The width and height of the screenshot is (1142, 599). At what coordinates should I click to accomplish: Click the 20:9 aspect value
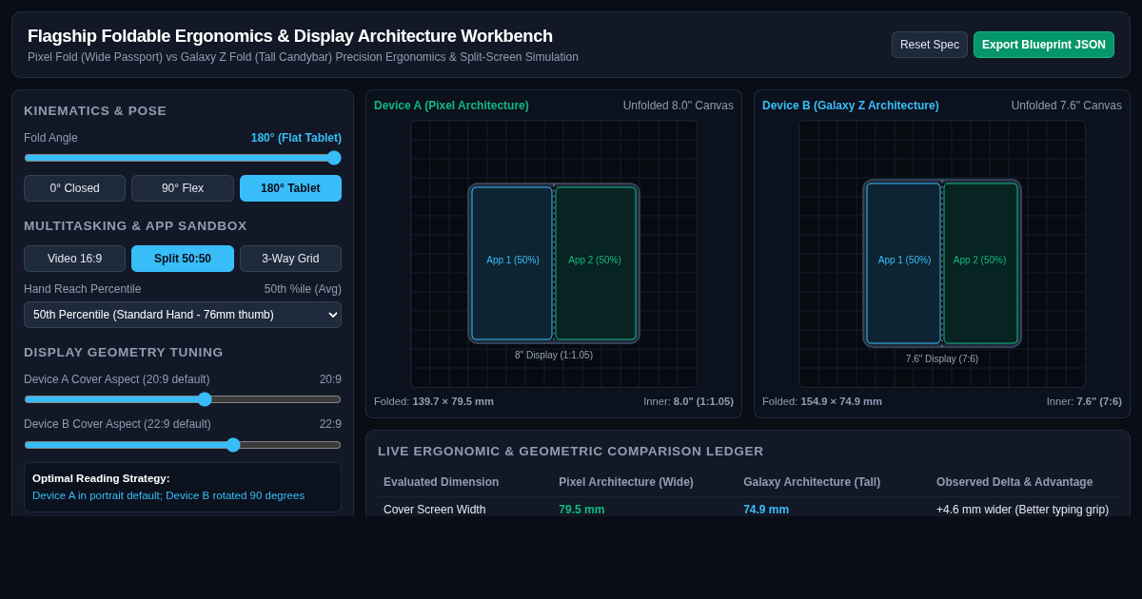click(x=330, y=379)
